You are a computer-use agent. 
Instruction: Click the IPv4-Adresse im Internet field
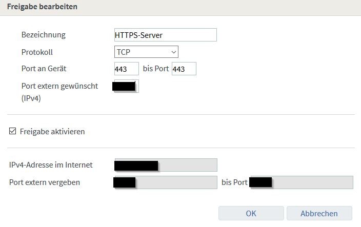[x=166, y=165]
